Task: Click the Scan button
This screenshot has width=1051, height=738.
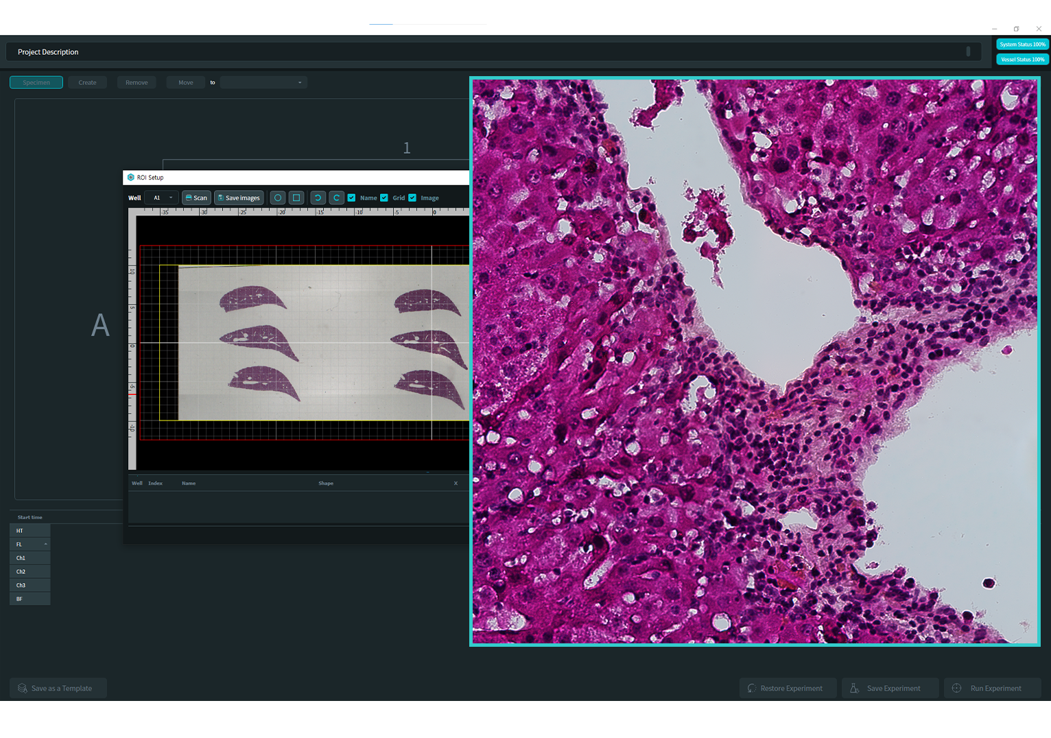Action: point(196,198)
